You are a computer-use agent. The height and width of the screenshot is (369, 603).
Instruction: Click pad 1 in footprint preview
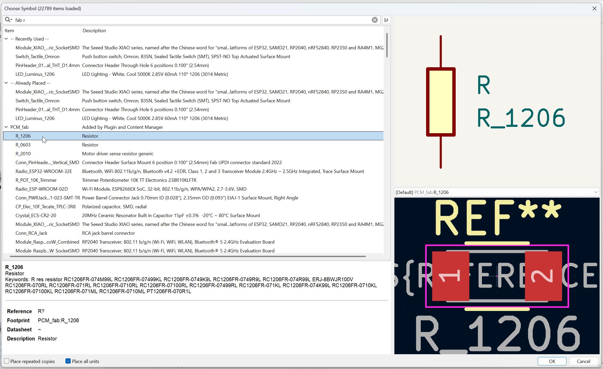[x=450, y=276]
